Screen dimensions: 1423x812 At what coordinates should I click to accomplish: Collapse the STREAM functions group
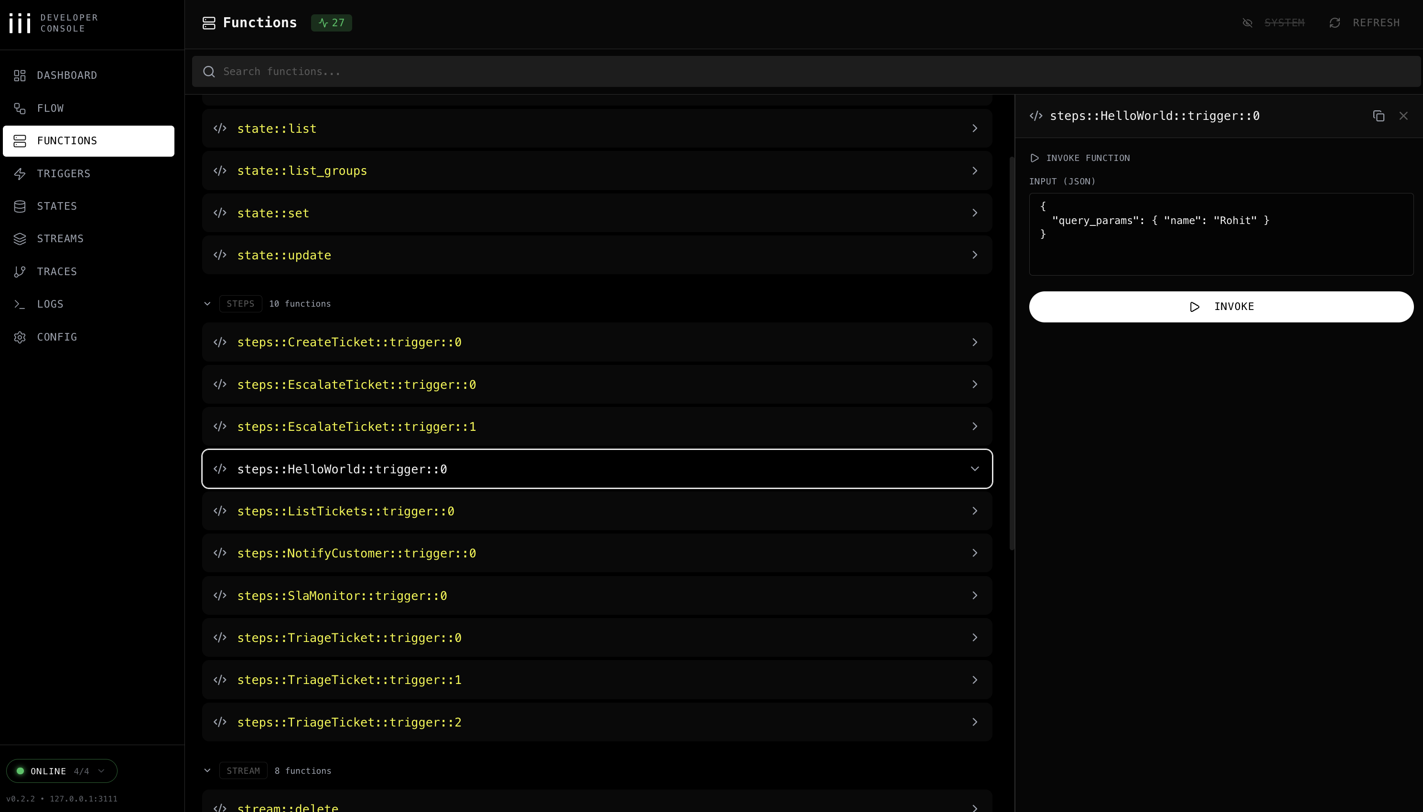point(207,771)
